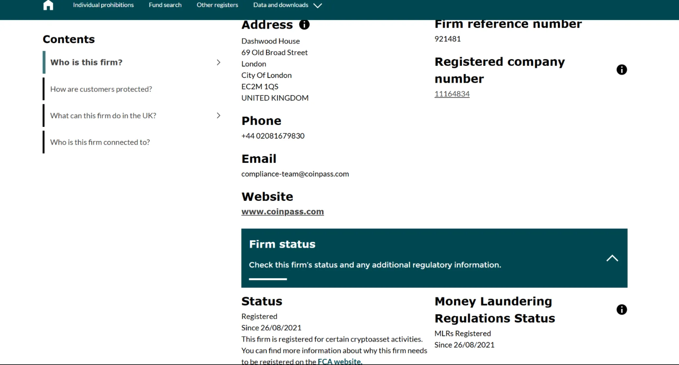Screen dimensions: 679x365
Task: Expand 'What can this firm do' chevron
Action: 218,116
